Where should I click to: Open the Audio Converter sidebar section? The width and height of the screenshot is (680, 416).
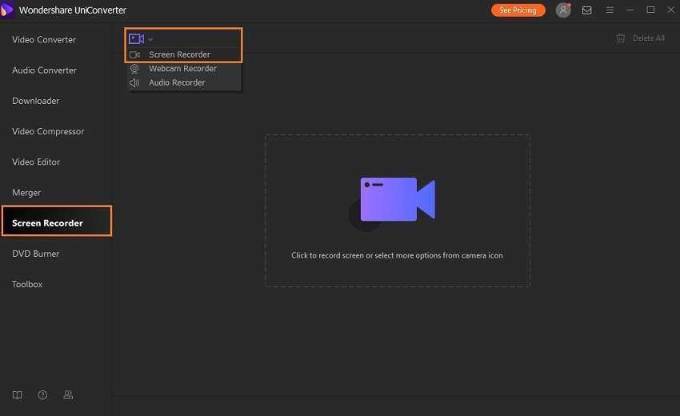tap(44, 70)
